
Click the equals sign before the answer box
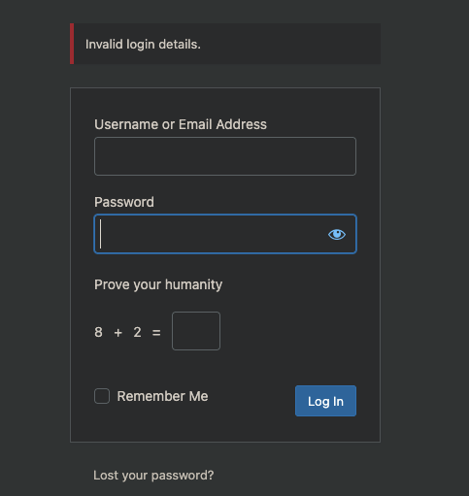(156, 333)
